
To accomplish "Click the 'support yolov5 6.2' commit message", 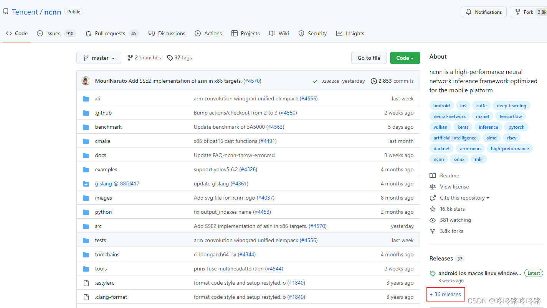I will point(216,169).
